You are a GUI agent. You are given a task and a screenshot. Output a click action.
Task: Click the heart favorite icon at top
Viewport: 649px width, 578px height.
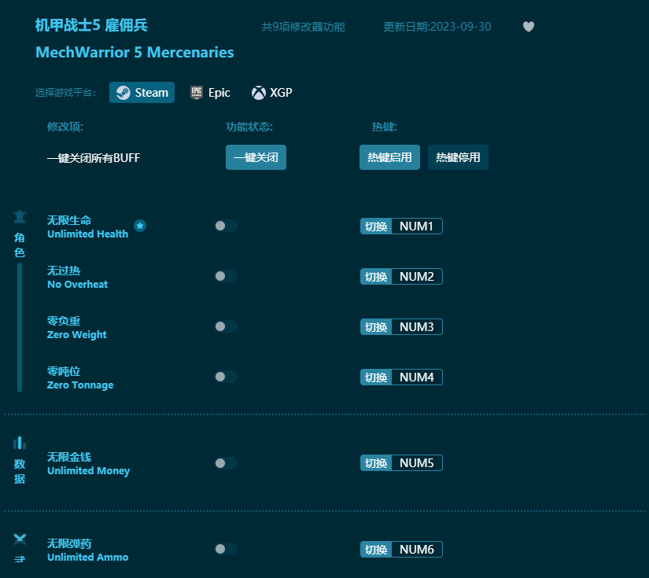[x=528, y=26]
